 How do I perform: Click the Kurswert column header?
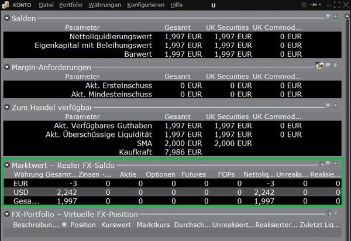tap(116, 225)
